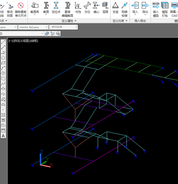Open the ByLayer linetype dropdown
Screen dimensions: 178x184
pyautogui.click(x=33, y=27)
